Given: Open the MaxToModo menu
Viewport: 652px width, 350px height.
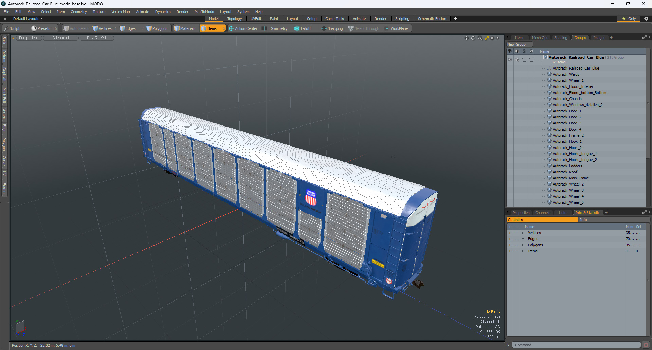Looking at the screenshot, I should click(x=204, y=12).
